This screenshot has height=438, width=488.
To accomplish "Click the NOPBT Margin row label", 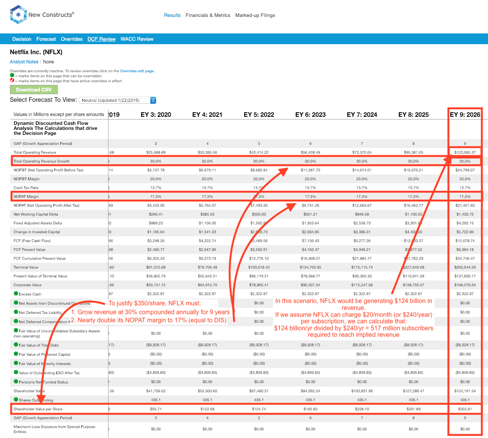I will [27, 179].
